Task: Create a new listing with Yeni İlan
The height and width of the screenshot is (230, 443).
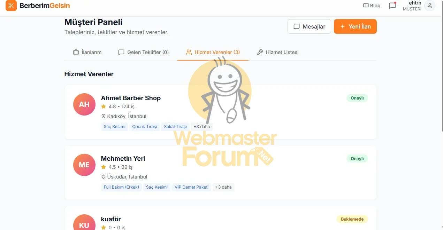Action: point(355,26)
